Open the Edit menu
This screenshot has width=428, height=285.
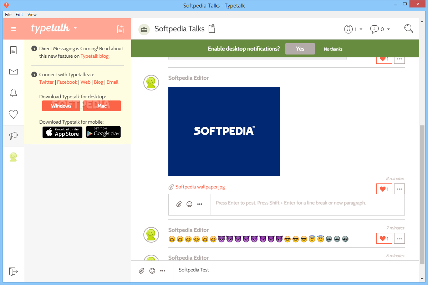point(19,15)
